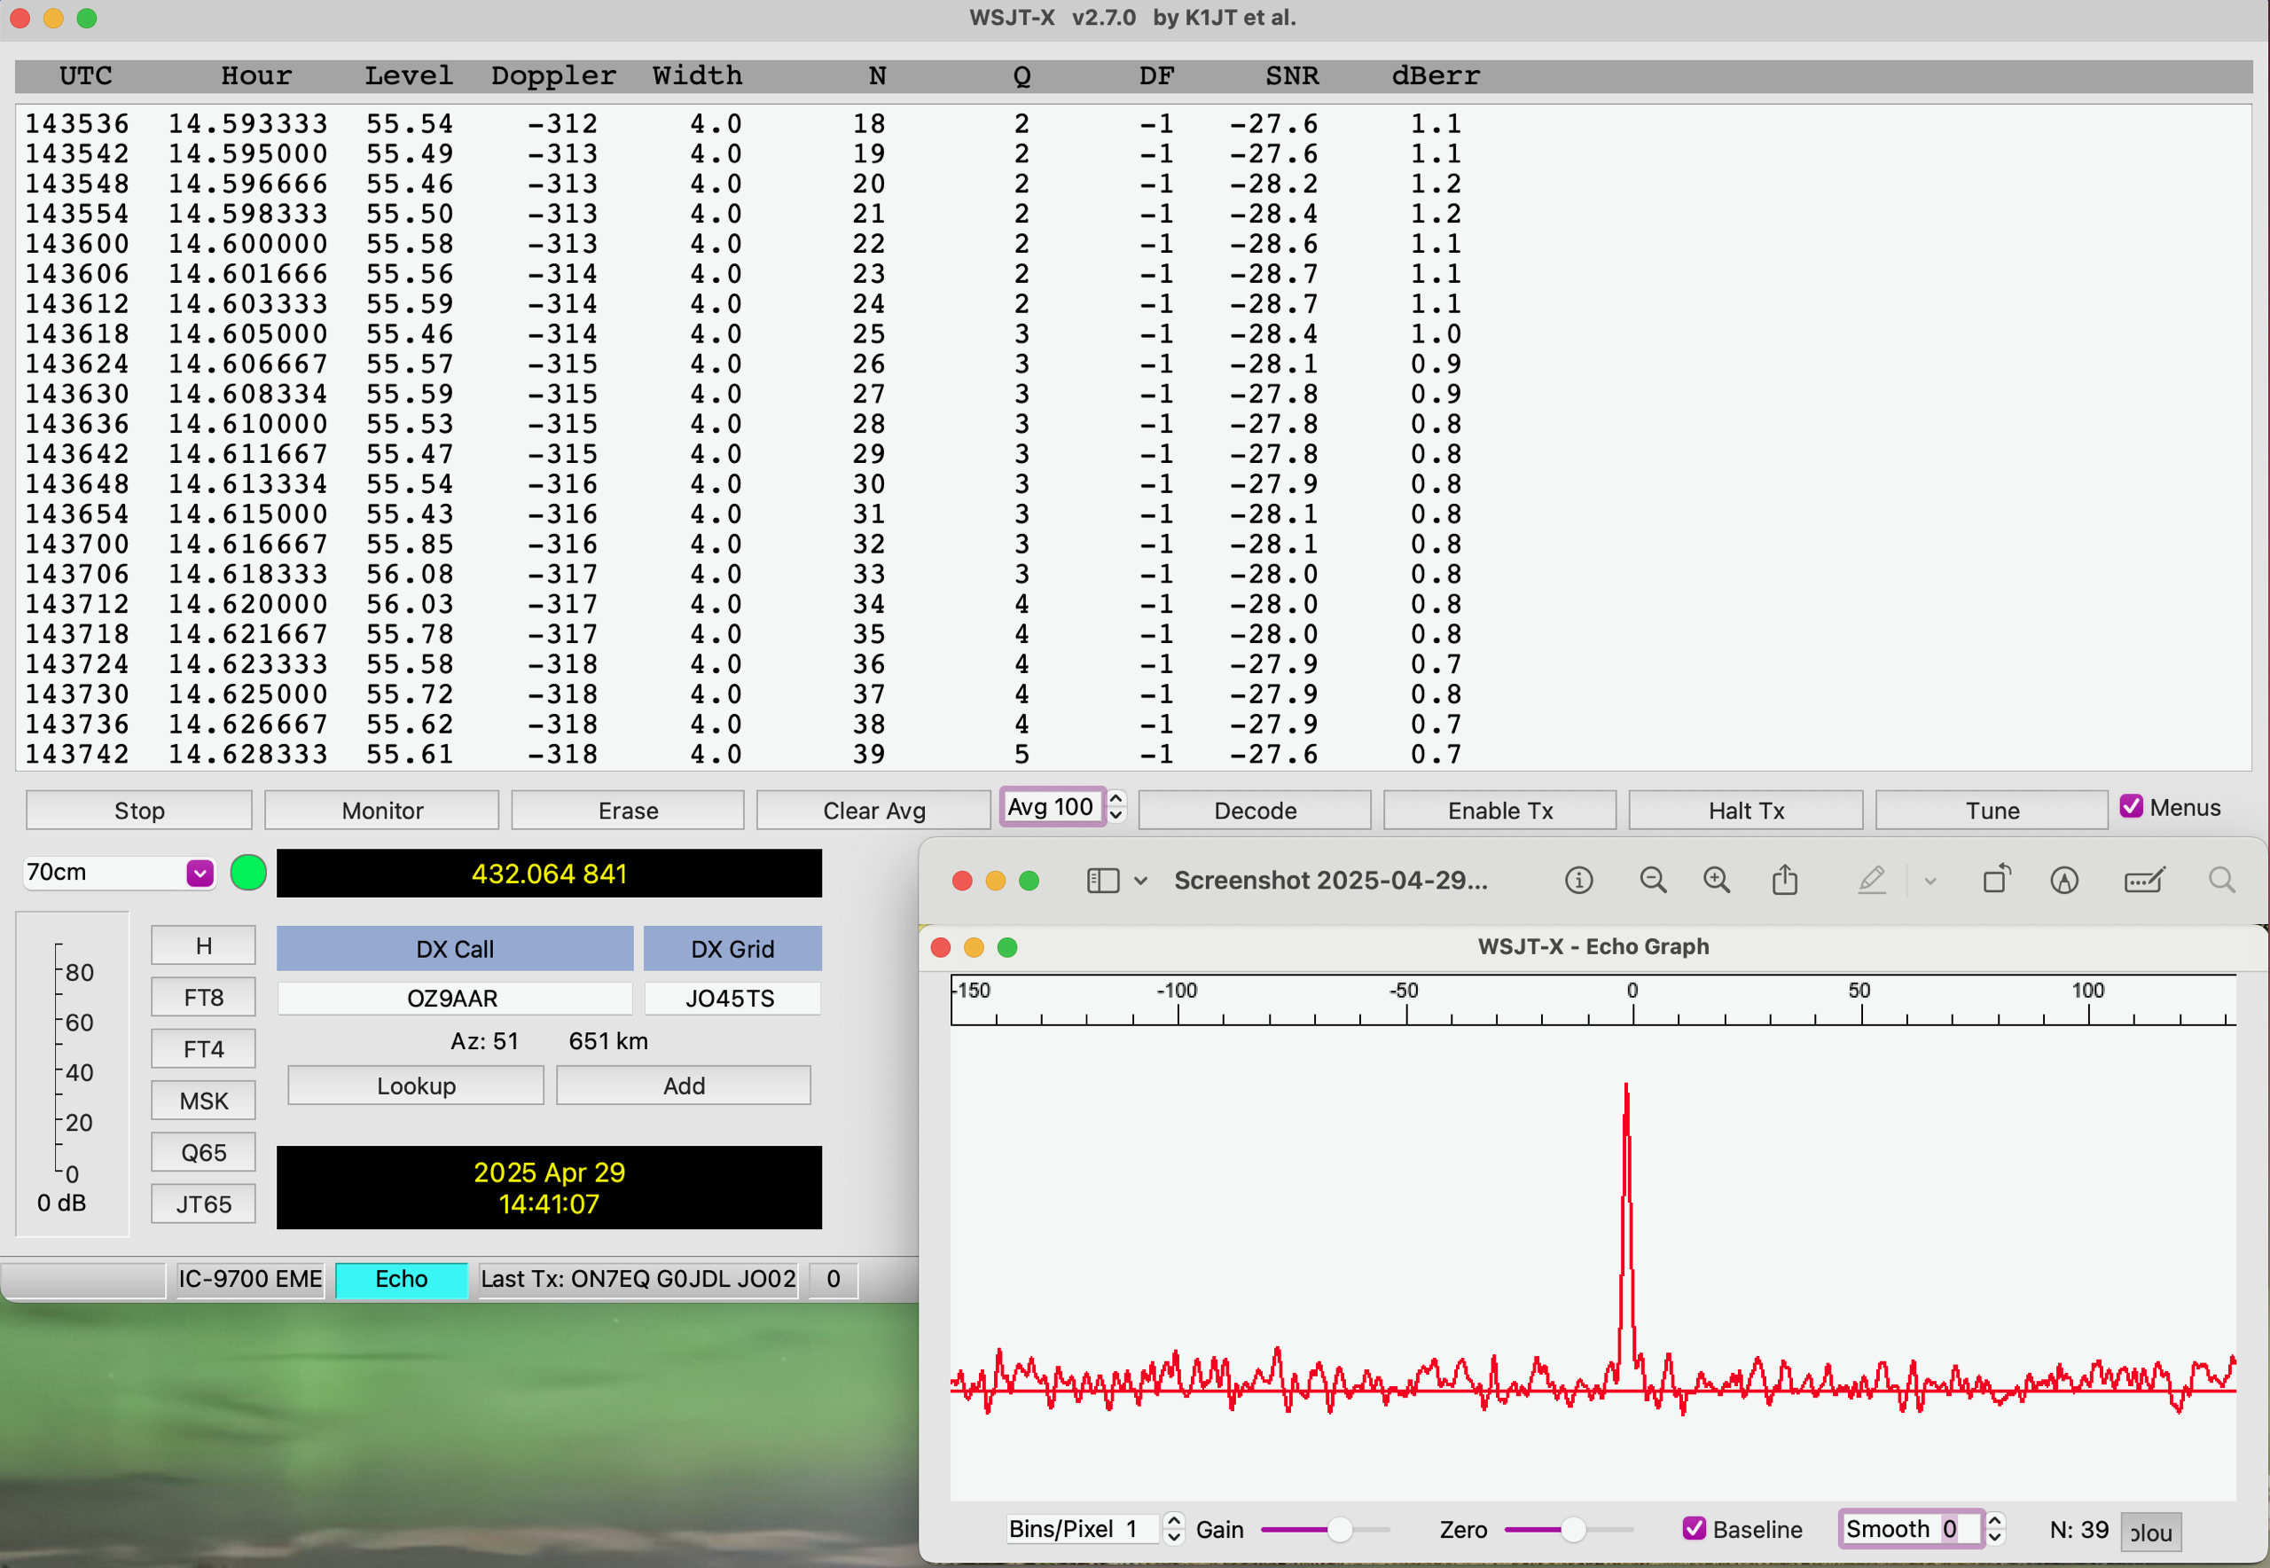Switch to MSK mode

pos(203,1101)
